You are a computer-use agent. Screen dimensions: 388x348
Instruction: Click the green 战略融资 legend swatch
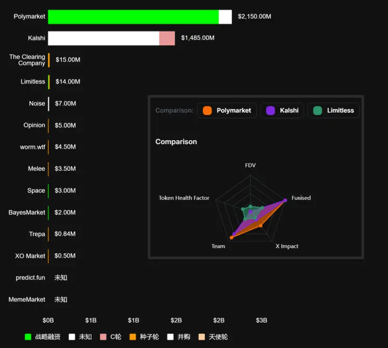pos(28,337)
